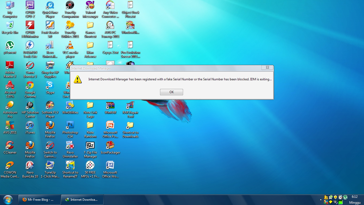
Task: Select the DAEMON Tools Lite icon
Action: [30, 49]
